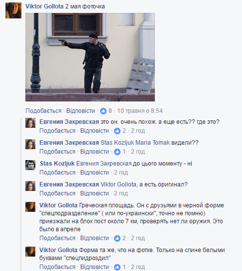
Task: Click like icon on 'это он. очень похож' comment
Action: point(117,131)
